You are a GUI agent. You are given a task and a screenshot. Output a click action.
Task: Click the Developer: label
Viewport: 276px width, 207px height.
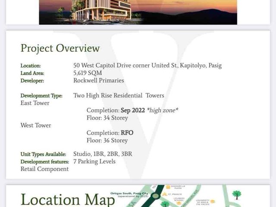click(32, 81)
